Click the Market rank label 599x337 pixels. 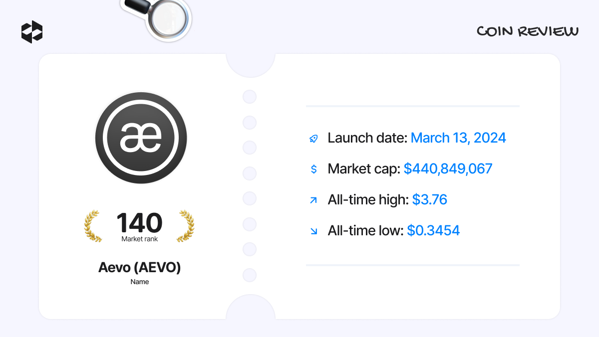140,239
